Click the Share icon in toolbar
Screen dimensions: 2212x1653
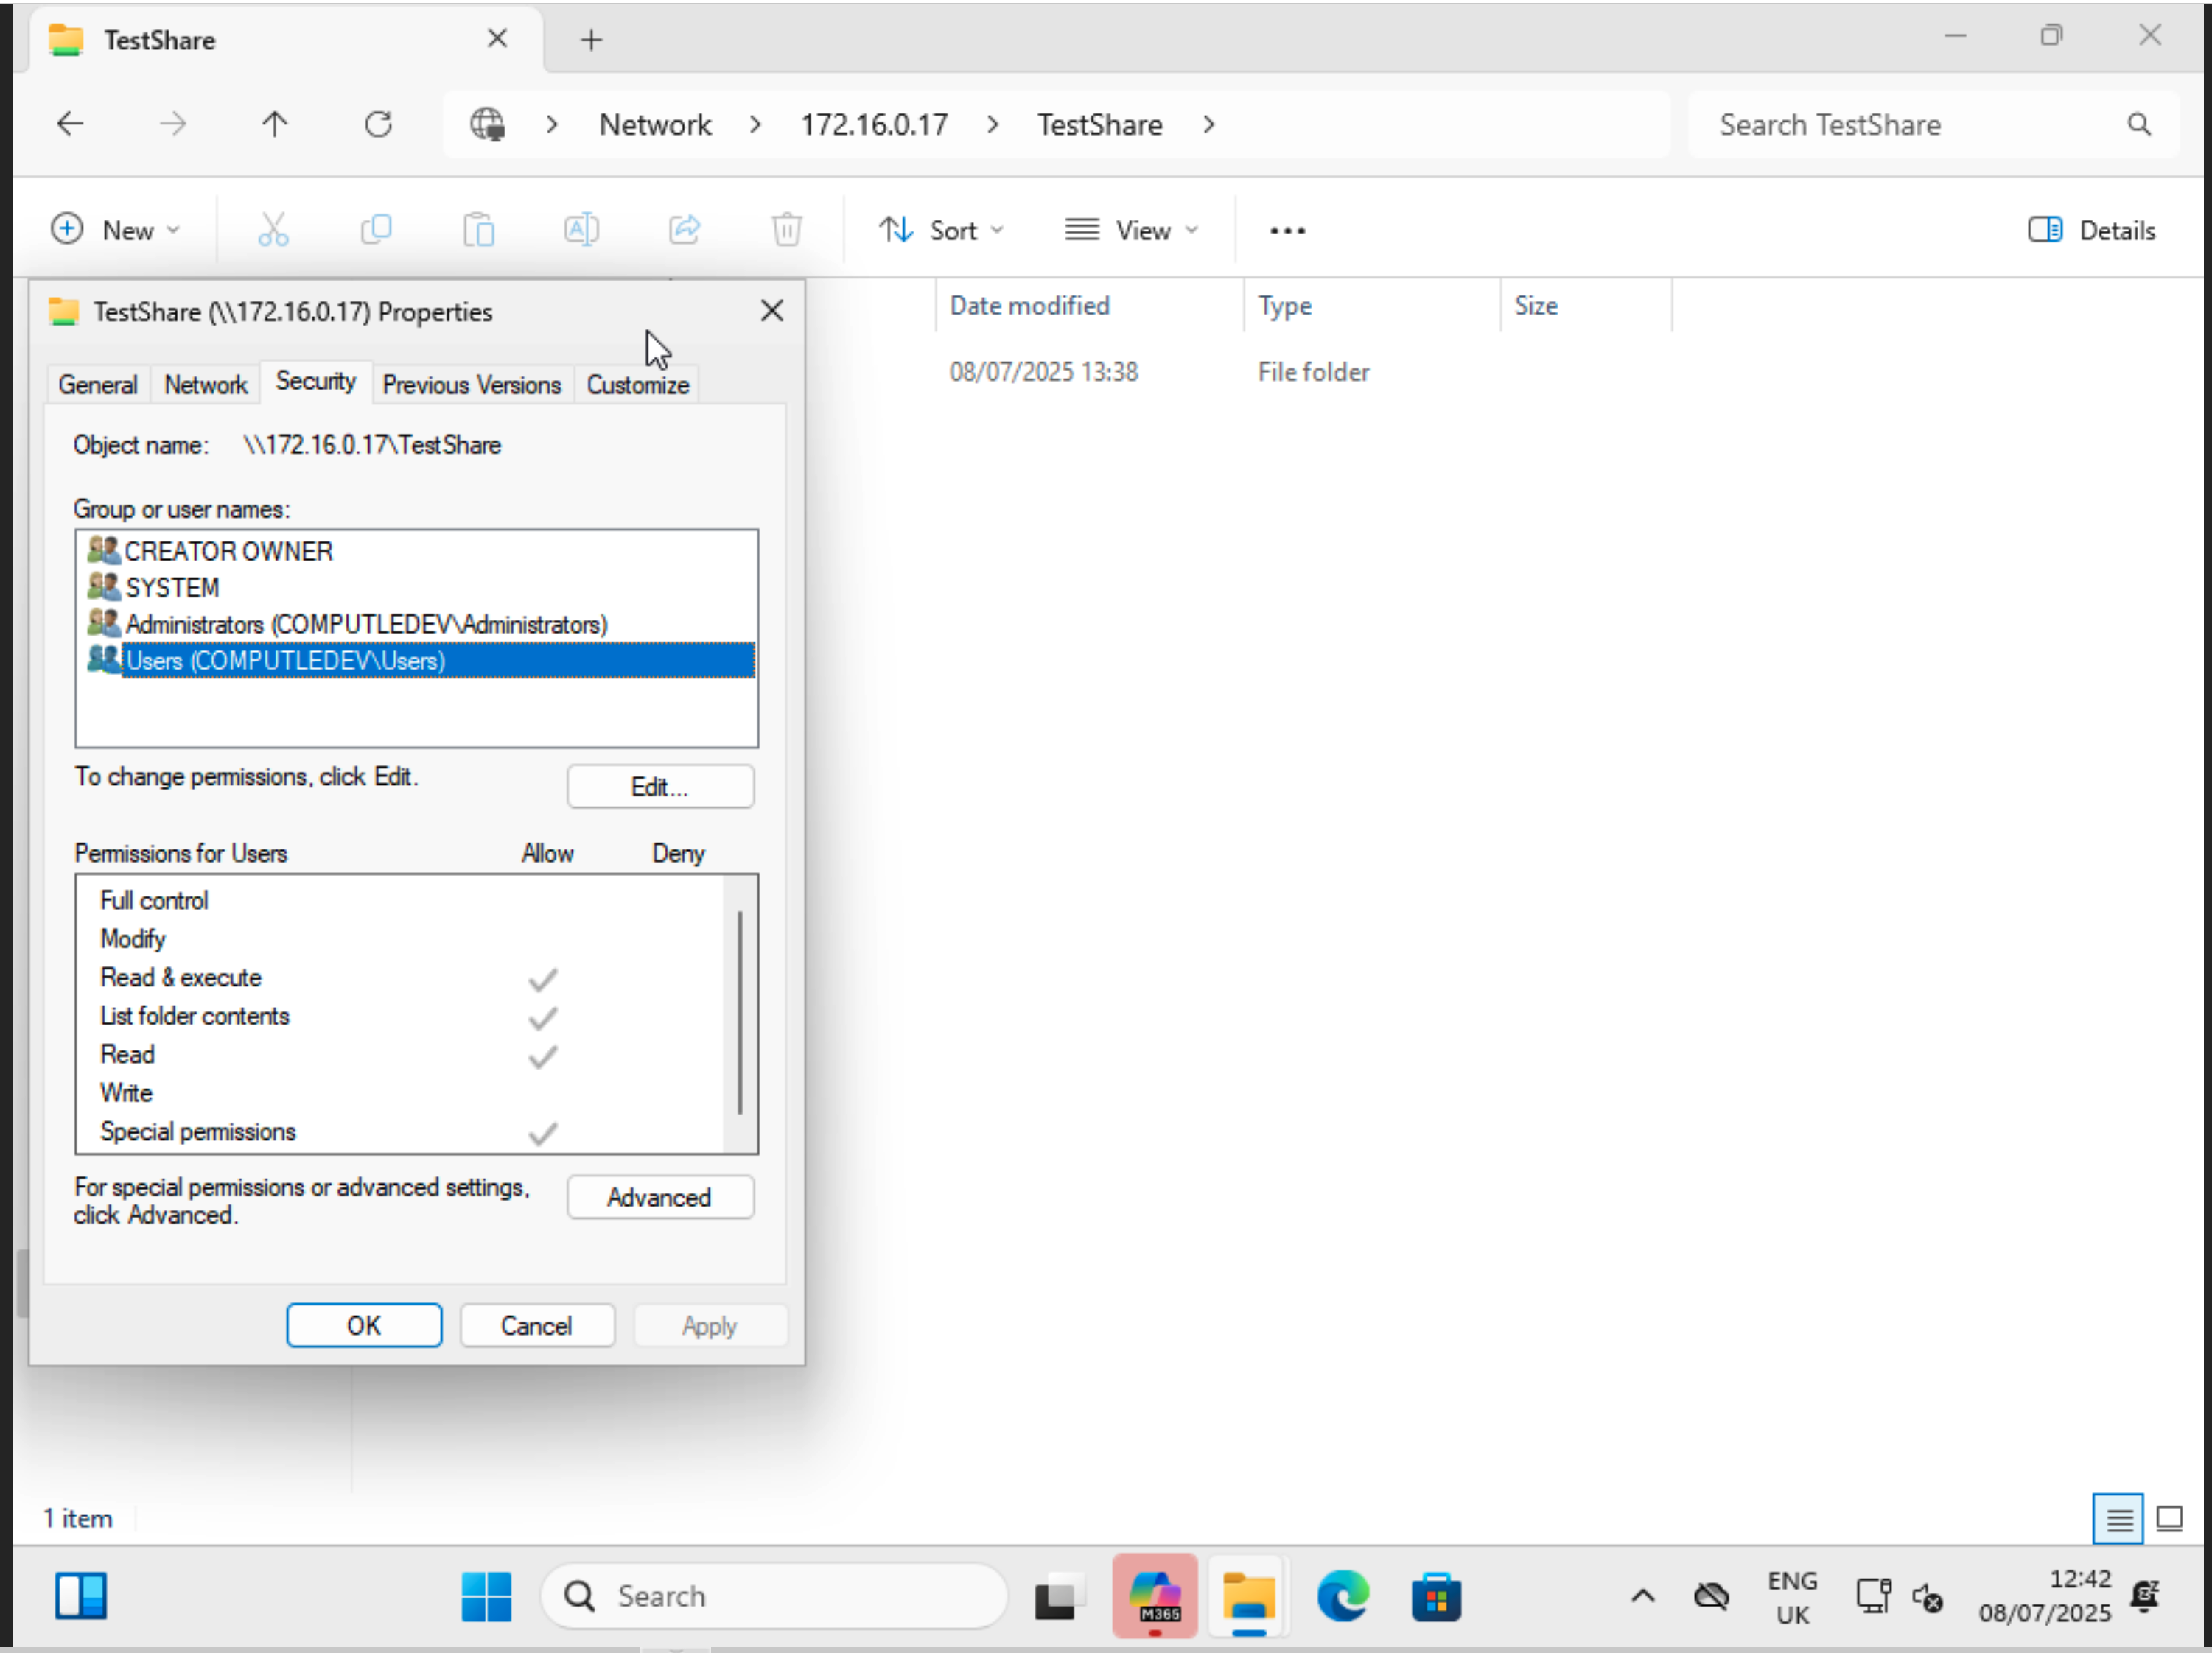tap(685, 230)
